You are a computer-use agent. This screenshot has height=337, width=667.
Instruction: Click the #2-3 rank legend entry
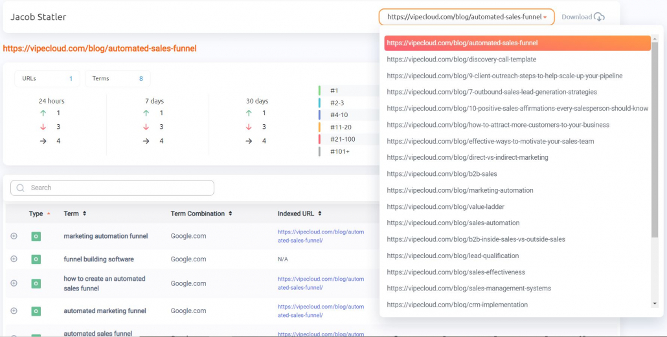(x=337, y=102)
